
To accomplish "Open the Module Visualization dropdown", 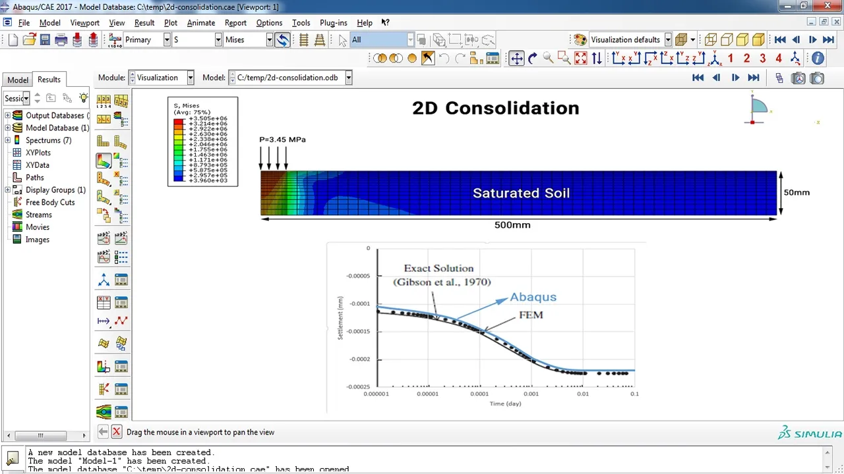I will (x=190, y=78).
